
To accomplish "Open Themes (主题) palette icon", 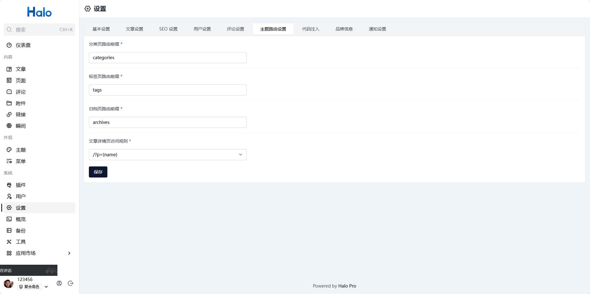I will point(9,150).
